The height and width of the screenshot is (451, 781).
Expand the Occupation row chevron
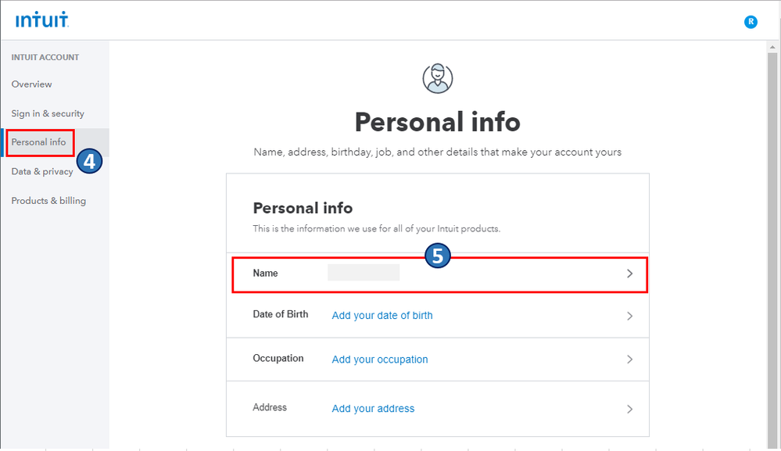pyautogui.click(x=629, y=360)
